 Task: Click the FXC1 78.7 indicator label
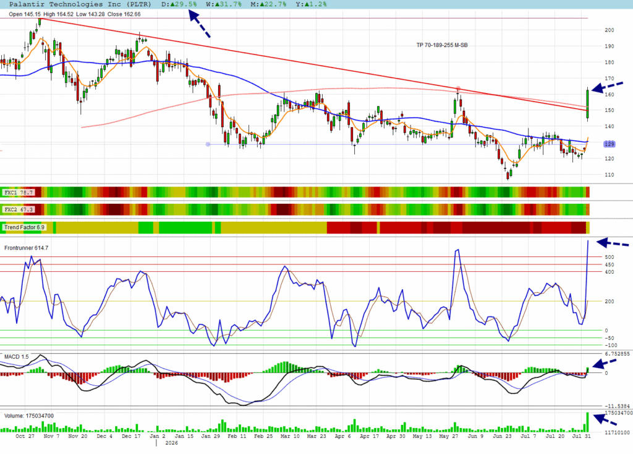tap(18, 193)
